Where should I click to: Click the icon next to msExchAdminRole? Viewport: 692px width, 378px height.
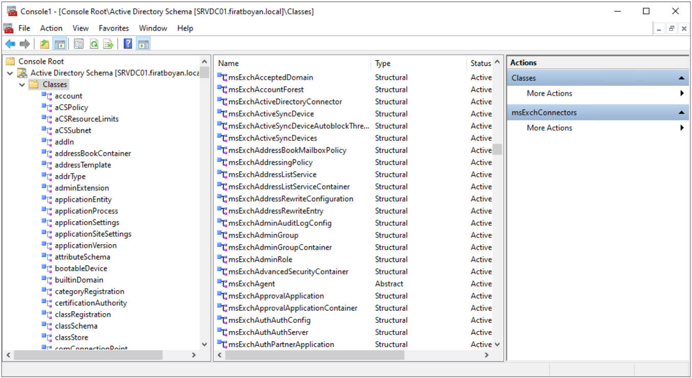222,259
